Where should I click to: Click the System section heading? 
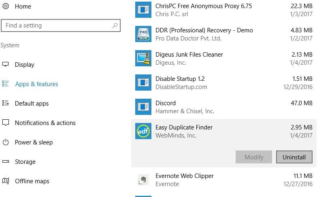pos(10,45)
